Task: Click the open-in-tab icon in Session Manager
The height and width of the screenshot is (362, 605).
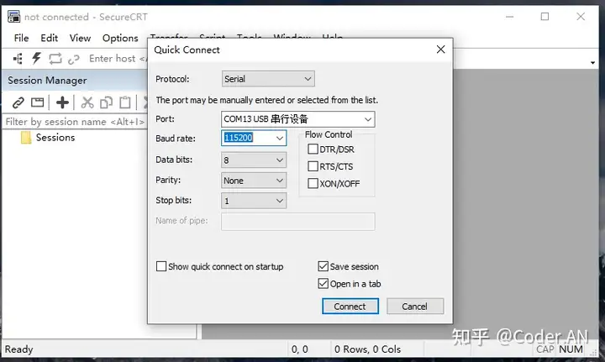Action: pyautogui.click(x=38, y=102)
